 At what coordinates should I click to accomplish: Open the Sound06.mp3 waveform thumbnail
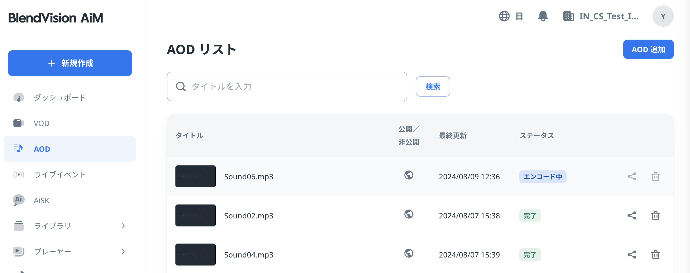pyautogui.click(x=195, y=176)
